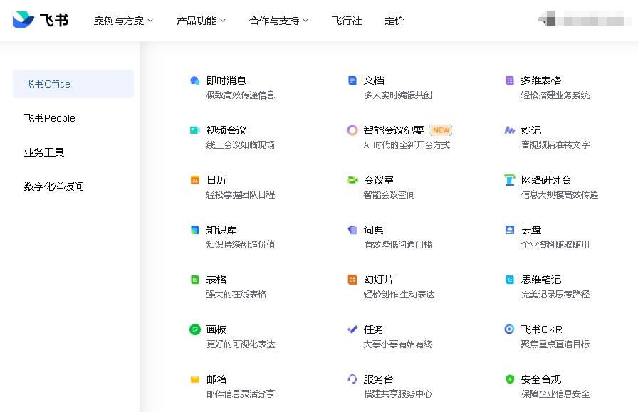638x412 pixels.
Task: Click the 画板 green circle icon
Action: point(195,329)
